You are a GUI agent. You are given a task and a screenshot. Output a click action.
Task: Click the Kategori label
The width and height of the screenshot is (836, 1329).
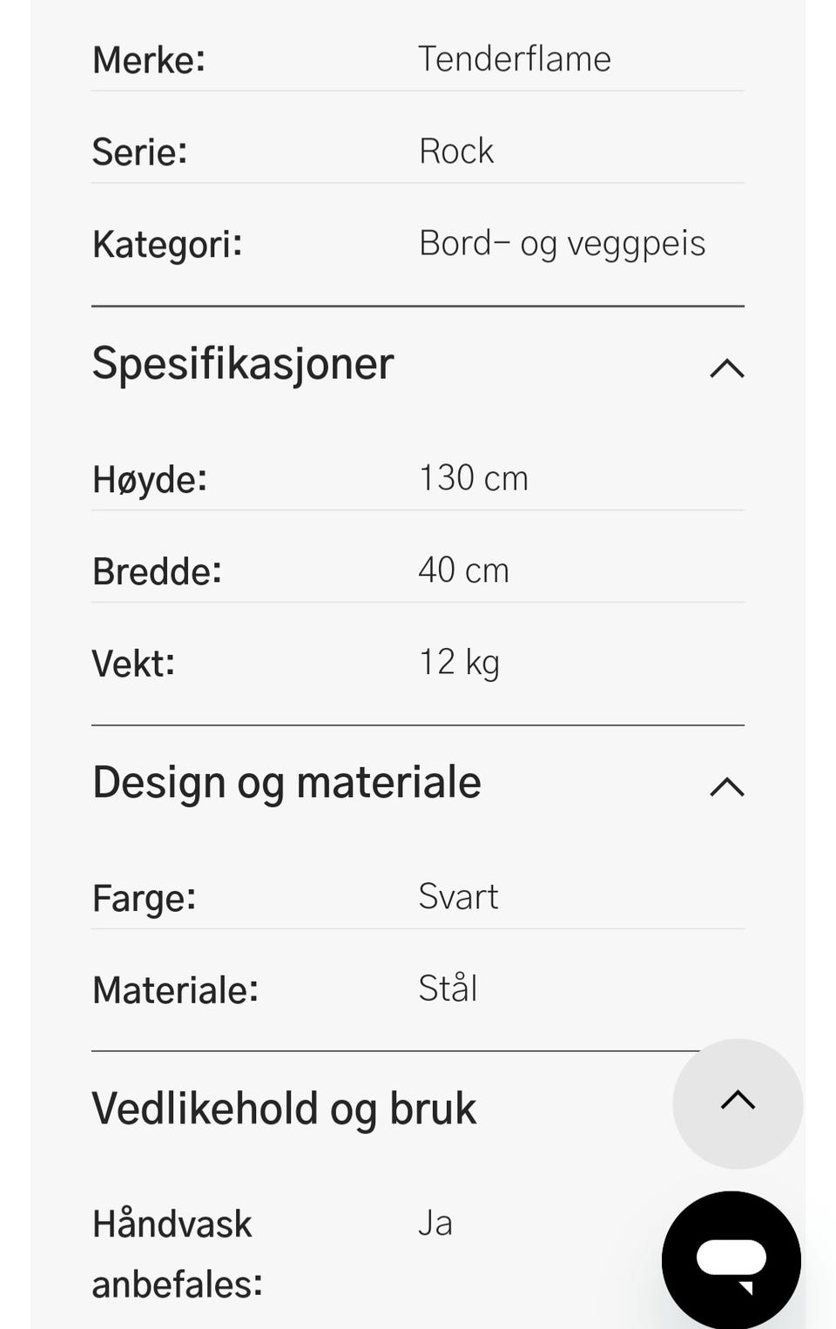pyautogui.click(x=166, y=245)
